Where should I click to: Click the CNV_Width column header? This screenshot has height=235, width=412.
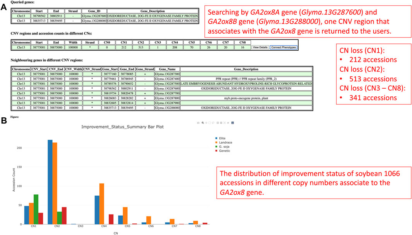[74, 69]
